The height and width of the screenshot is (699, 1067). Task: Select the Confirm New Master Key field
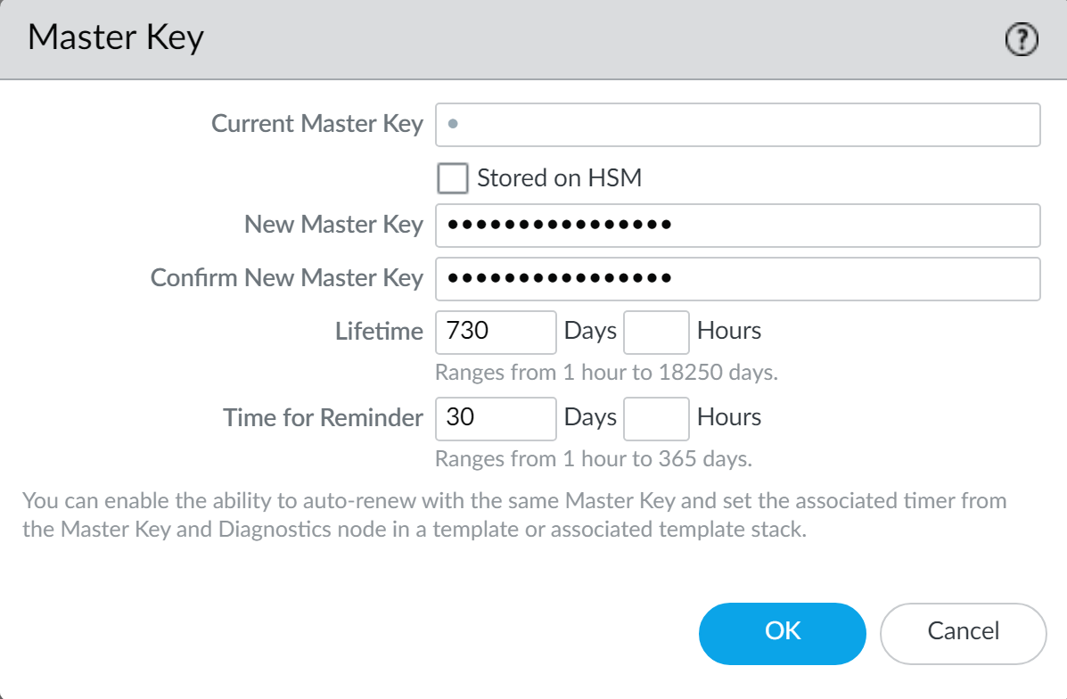click(x=737, y=279)
